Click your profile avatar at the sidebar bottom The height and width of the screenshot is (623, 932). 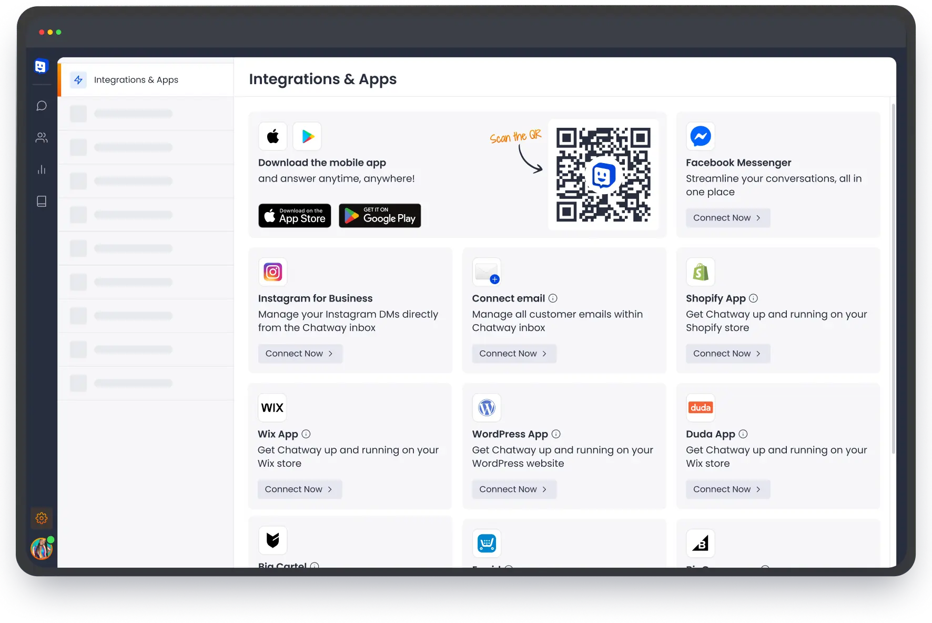point(42,548)
